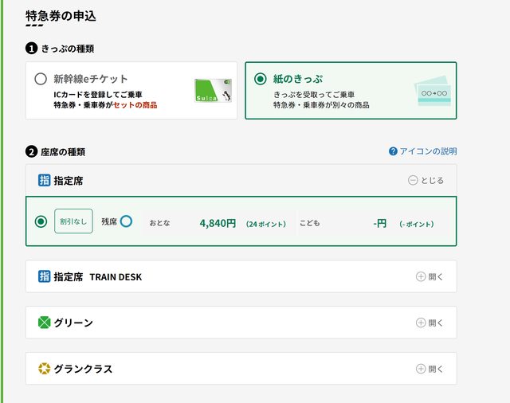Viewport: 510px width, 403px height.
Task: Select the 割引なし fare radio button
Action: click(41, 221)
